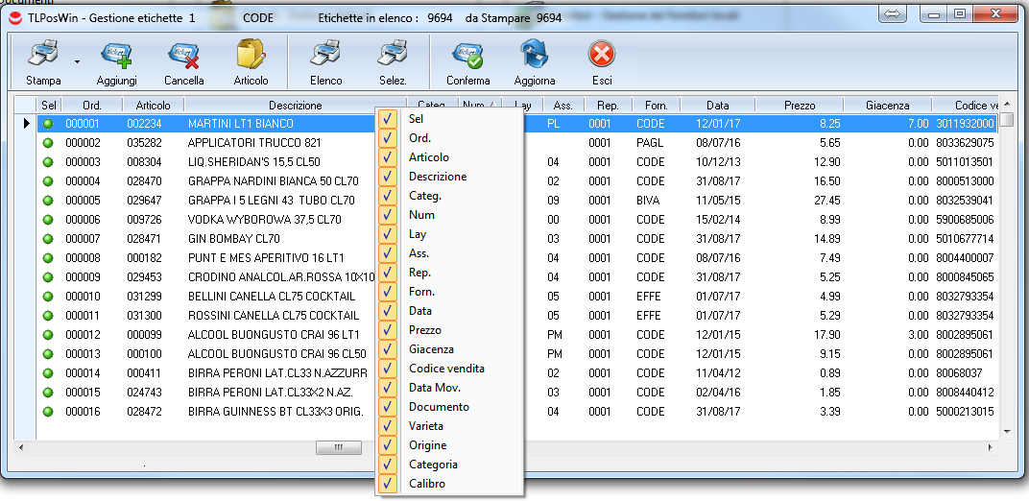The height and width of the screenshot is (501, 1029).
Task: Click the Cancella delete icon
Action: point(183,56)
